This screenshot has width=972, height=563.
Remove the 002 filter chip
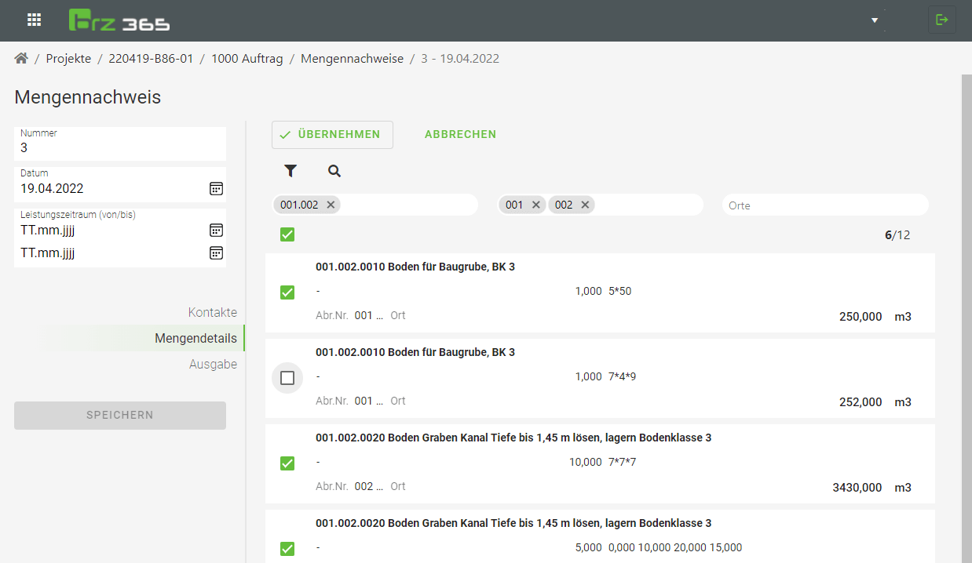click(585, 205)
